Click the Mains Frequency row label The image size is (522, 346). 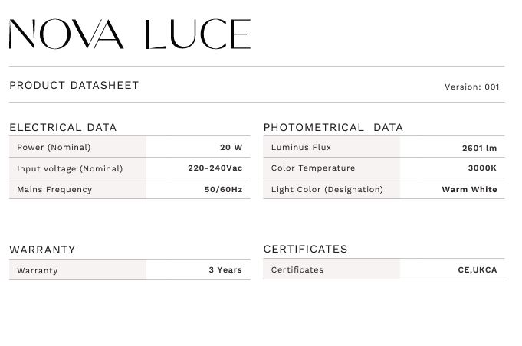click(x=54, y=189)
